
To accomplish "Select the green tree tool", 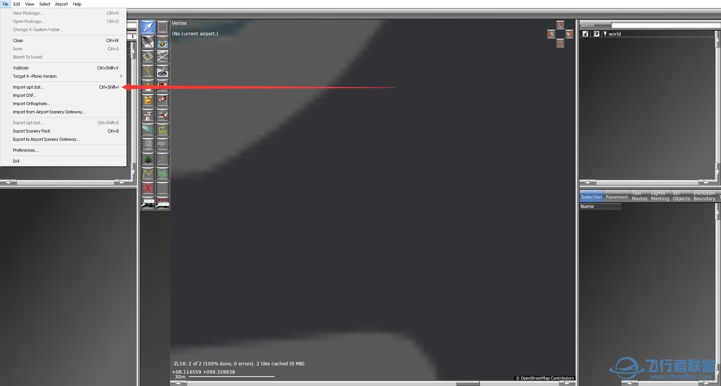I will (148, 159).
